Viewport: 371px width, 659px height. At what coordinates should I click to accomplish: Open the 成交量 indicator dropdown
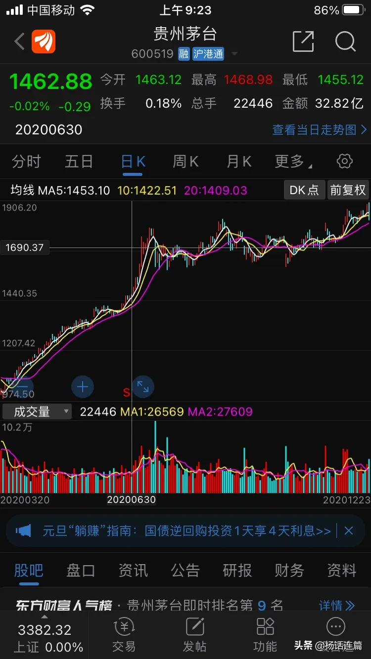click(37, 412)
